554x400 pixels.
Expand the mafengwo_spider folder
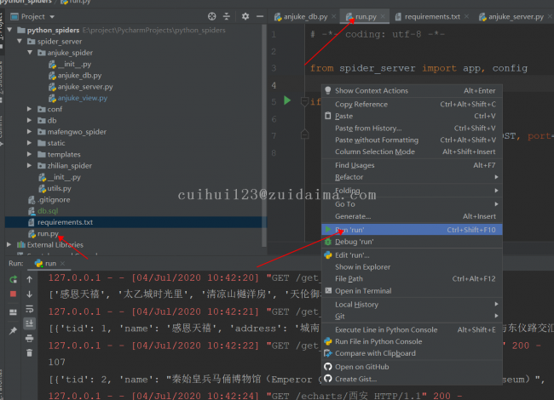(x=30, y=132)
